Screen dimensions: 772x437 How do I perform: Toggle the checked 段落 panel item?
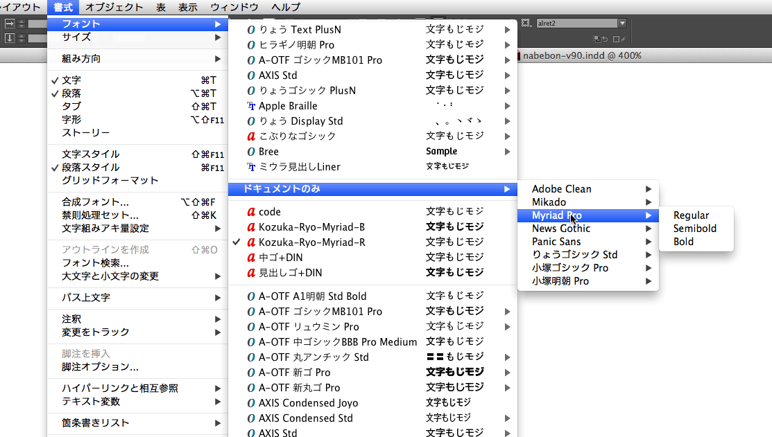tap(138, 93)
